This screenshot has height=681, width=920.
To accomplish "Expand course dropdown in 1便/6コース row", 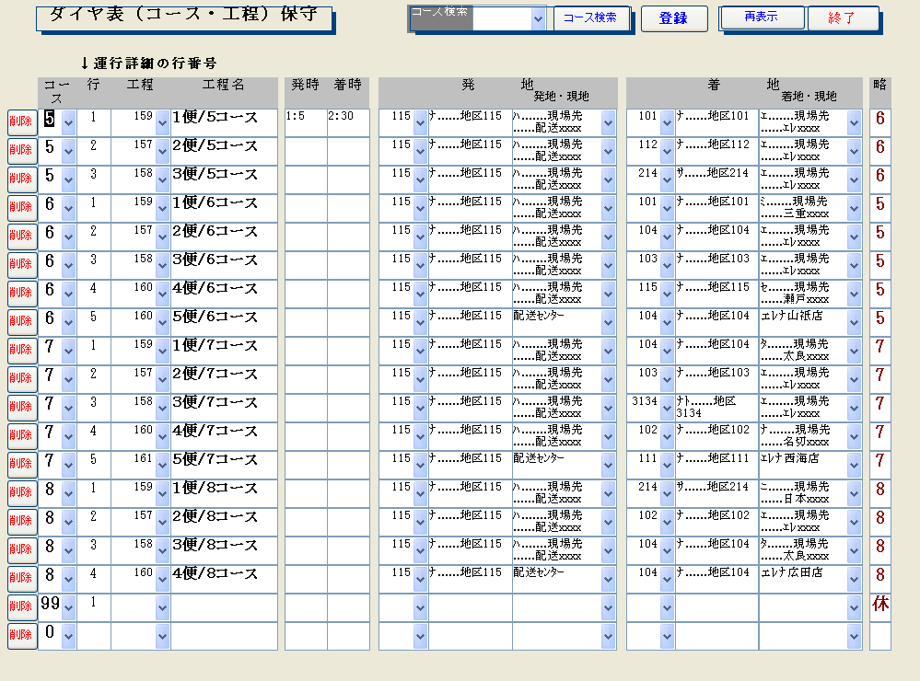I will pos(68,209).
